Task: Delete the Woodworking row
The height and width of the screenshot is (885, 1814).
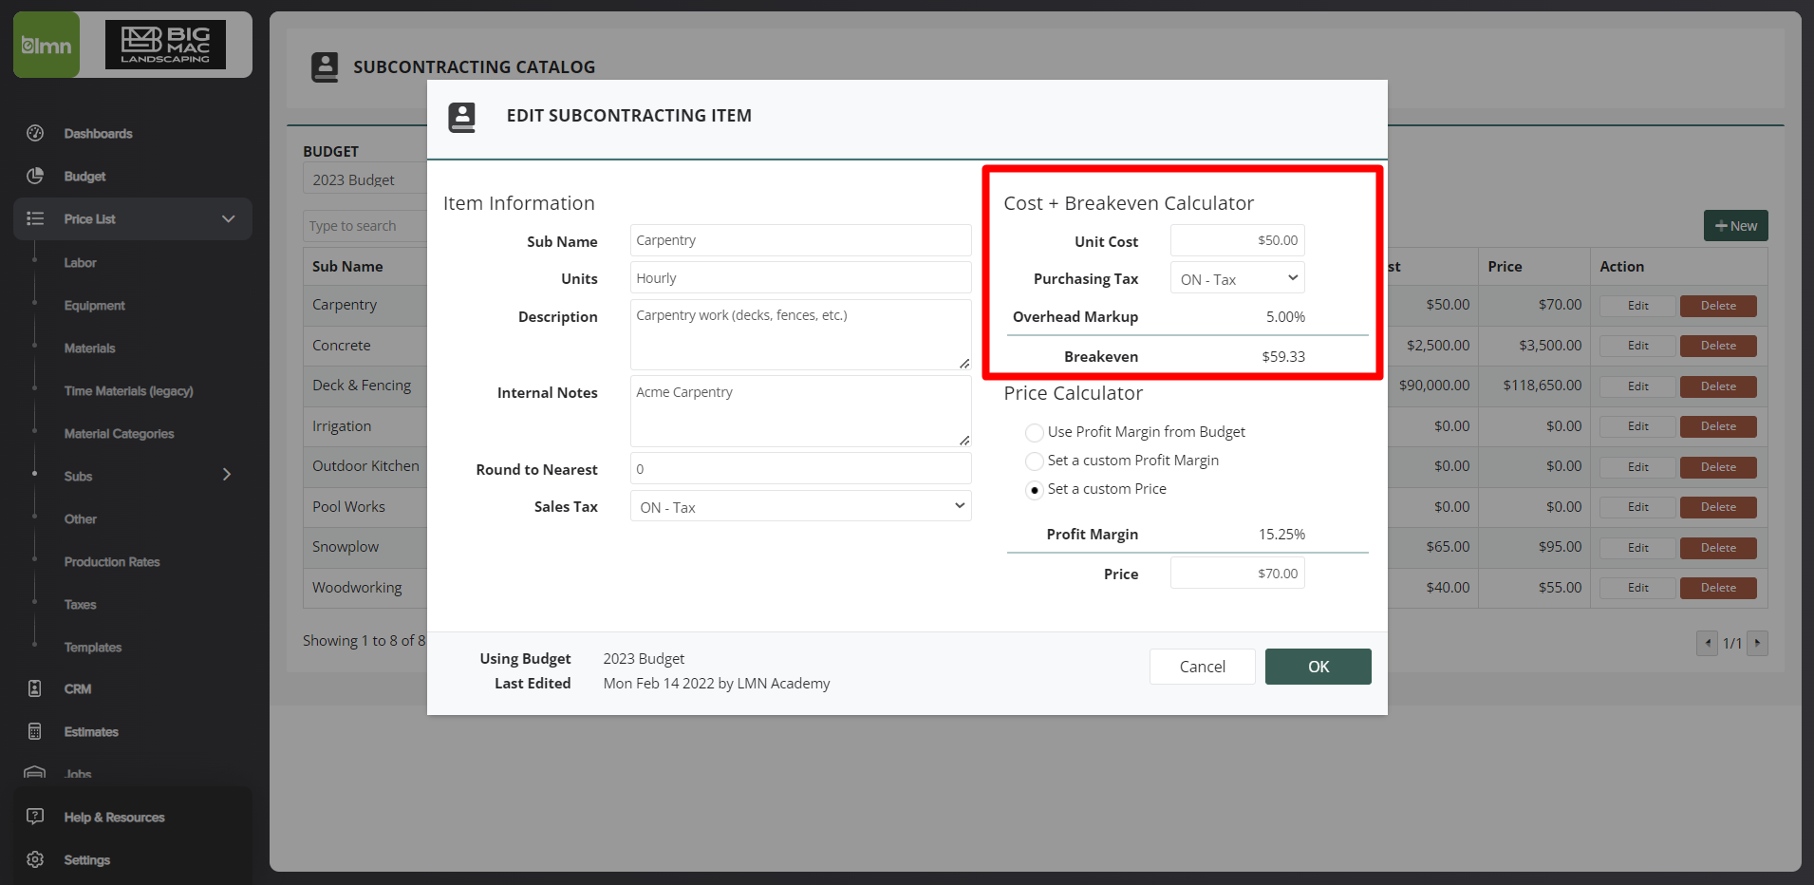Action: pyautogui.click(x=1718, y=588)
